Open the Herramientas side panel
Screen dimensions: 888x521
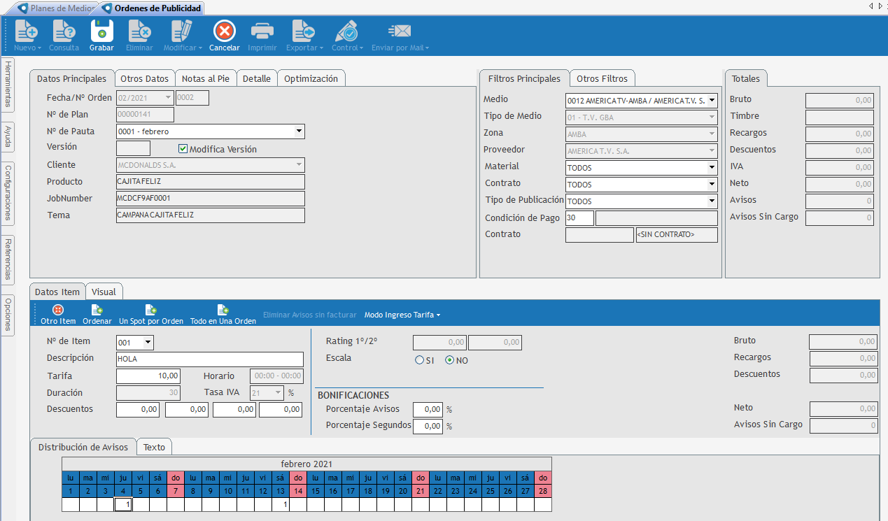click(x=8, y=83)
